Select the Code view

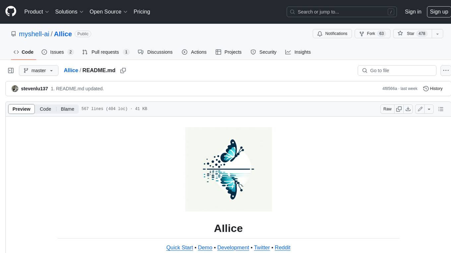click(45, 109)
